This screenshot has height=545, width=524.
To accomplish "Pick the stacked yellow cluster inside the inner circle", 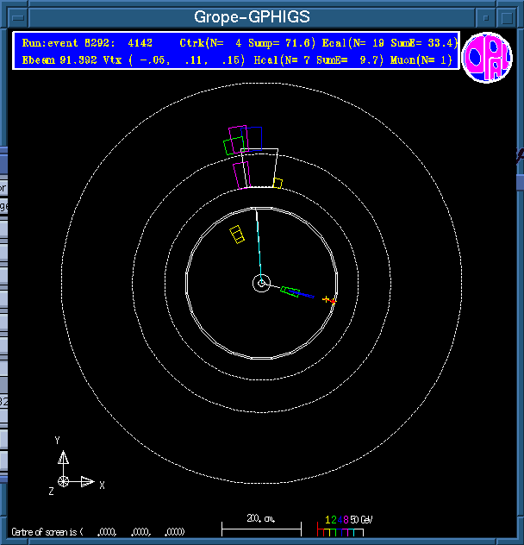I will [x=236, y=234].
